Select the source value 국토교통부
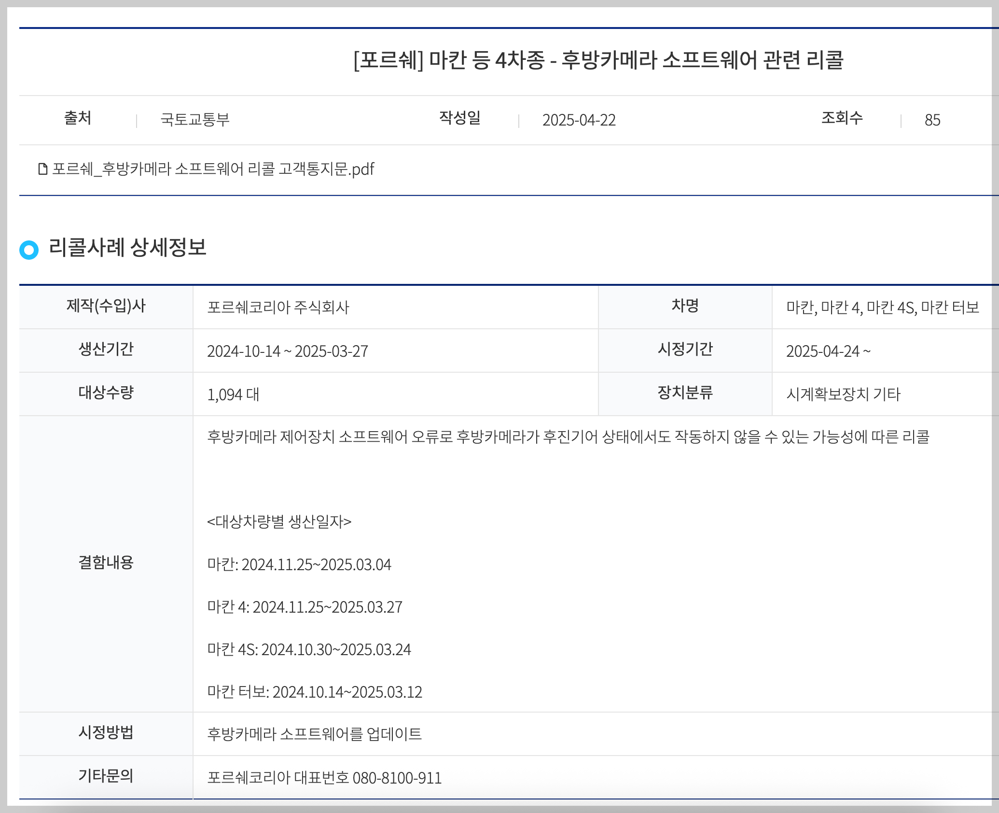 pos(195,120)
